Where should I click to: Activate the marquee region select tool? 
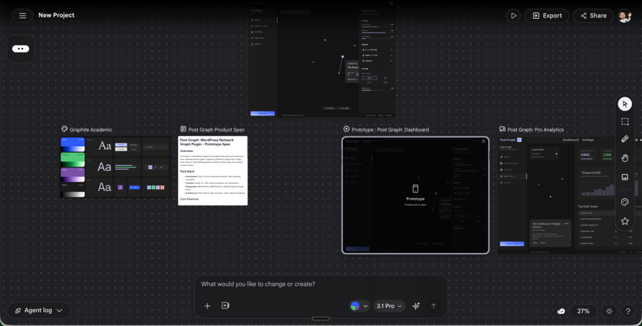coord(624,122)
